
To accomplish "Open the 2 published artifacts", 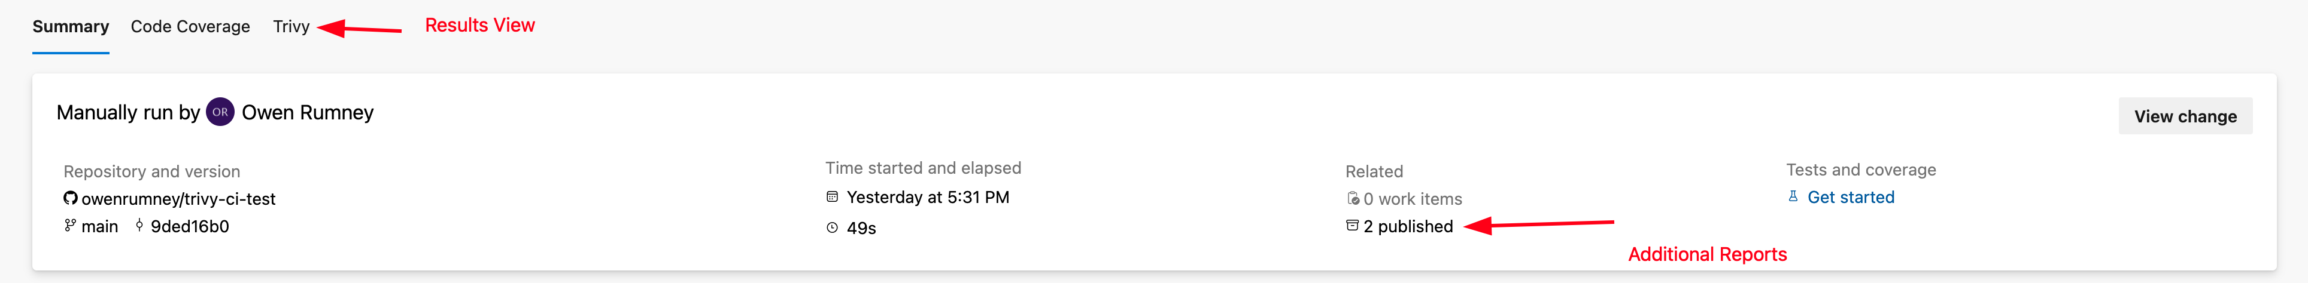I will point(1408,227).
